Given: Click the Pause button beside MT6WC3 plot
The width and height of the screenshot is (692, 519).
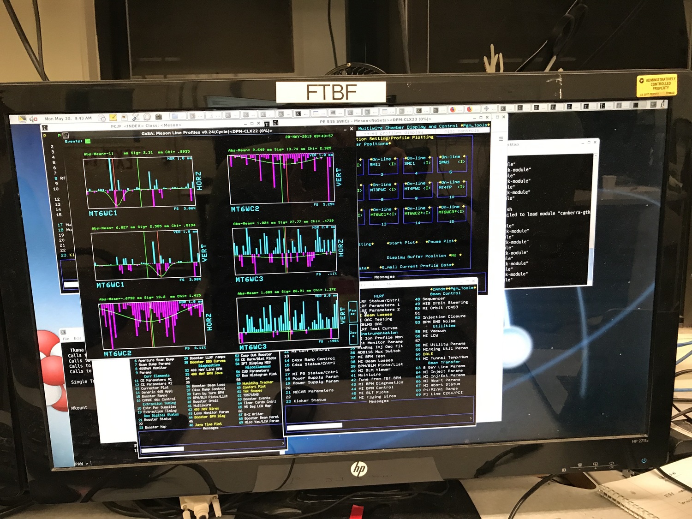Looking at the screenshot, I should [352, 312].
